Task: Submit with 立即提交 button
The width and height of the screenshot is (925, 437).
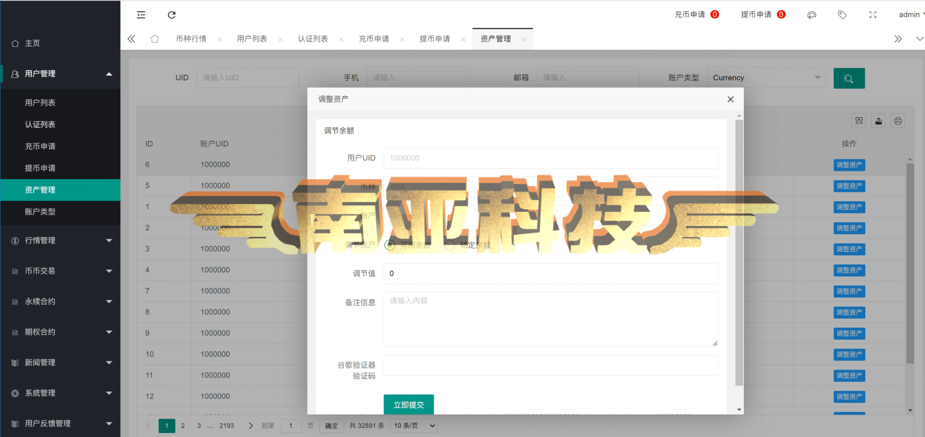Action: 409,405
